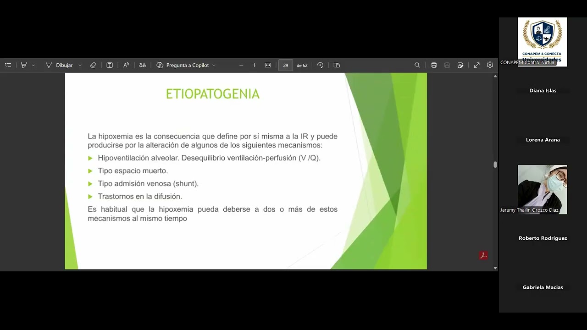Click Pregunta a Copilot button
This screenshot has height=330, width=587.
(x=183, y=65)
